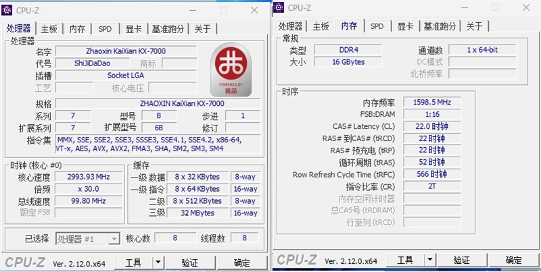The height and width of the screenshot is (272, 541).
Task: Expand 工具 dropdown arrow in right window
Action: 430,261
